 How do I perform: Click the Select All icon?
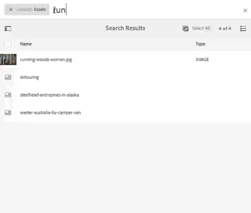pos(185,29)
